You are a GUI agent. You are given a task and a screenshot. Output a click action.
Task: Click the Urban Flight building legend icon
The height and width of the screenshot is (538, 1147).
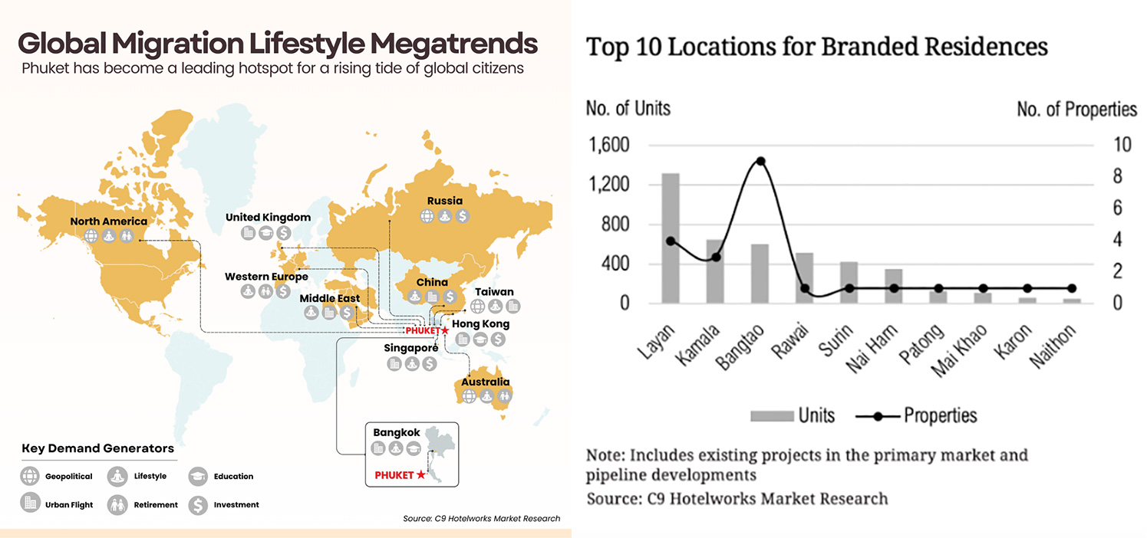(x=31, y=504)
